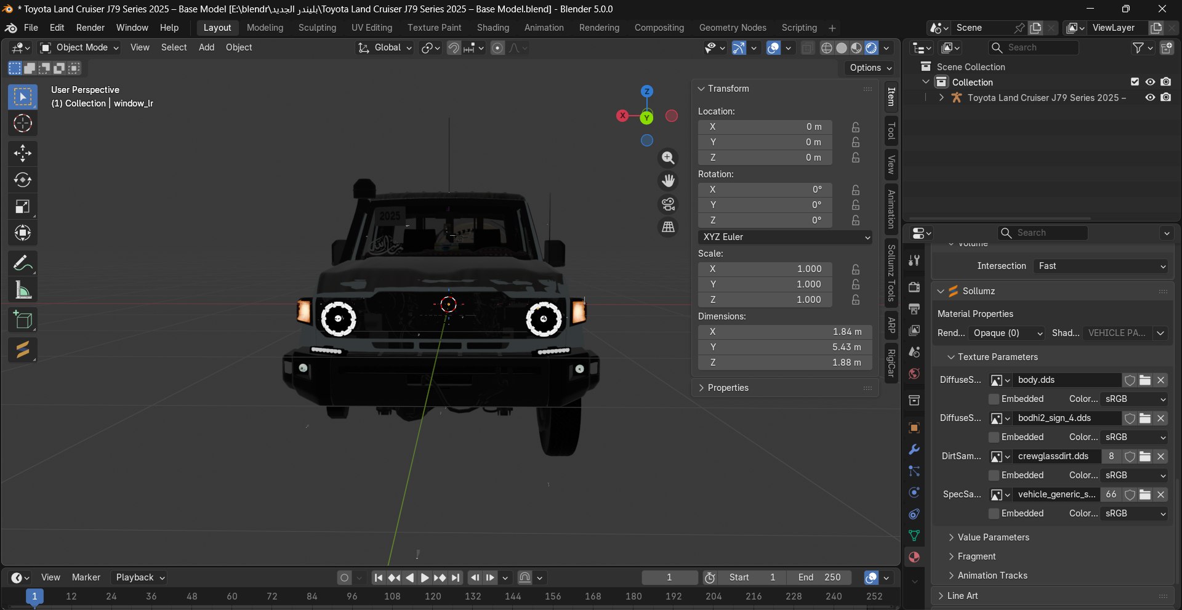Expand the Value Parameters section
1182x610 pixels.
993,537
